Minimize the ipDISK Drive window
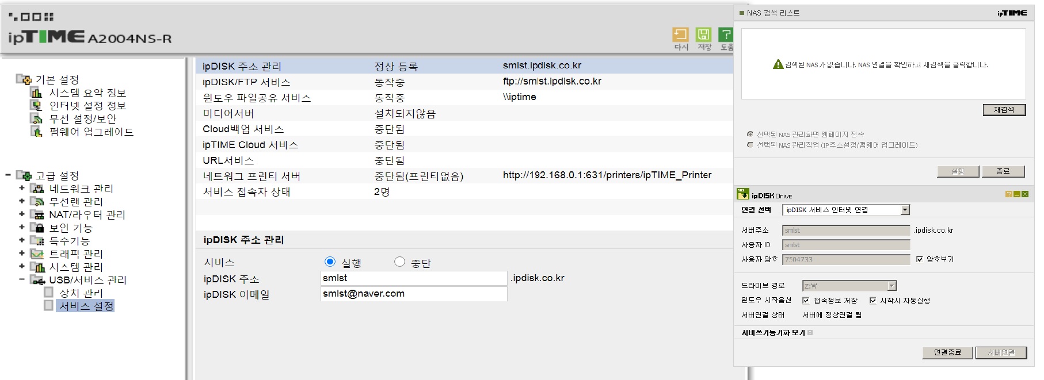Screen dimensions: 1044x380 [x=1016, y=194]
